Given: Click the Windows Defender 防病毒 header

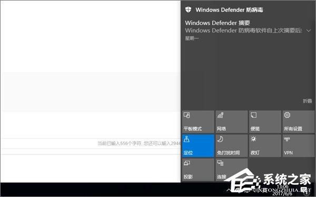Looking at the screenshot, I should pos(229,10).
